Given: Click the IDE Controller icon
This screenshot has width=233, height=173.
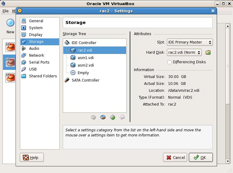Looking at the screenshot, I should click(x=67, y=43).
